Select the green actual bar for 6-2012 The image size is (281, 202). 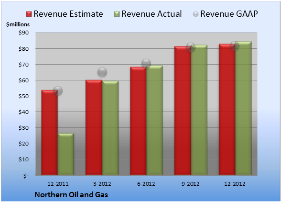pos(154,120)
